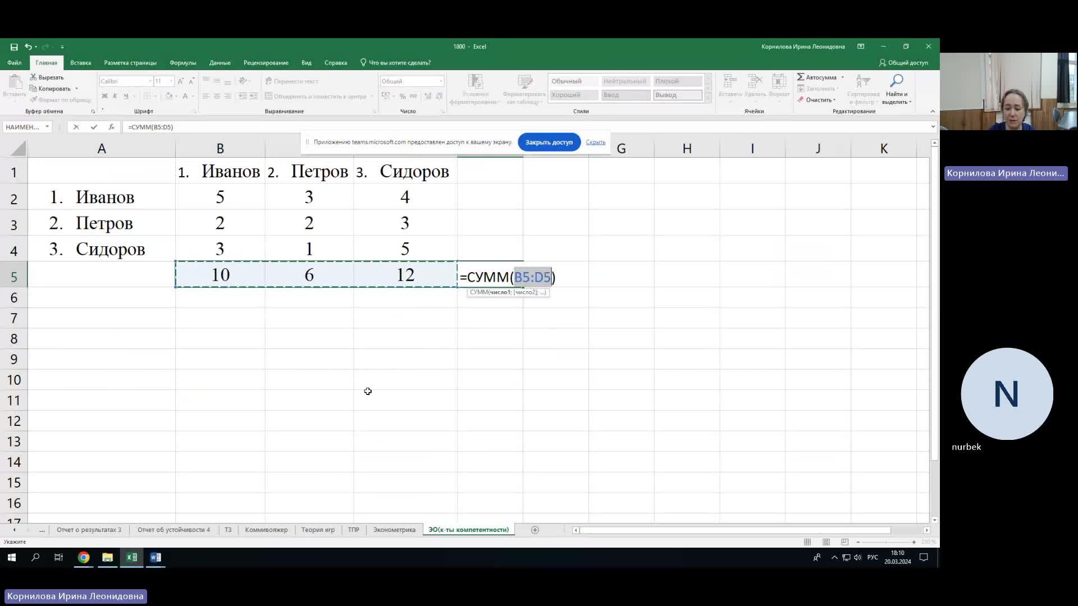Screen dimensions: 1078x606
Task: Open the Файл menu
Action: (15, 62)
